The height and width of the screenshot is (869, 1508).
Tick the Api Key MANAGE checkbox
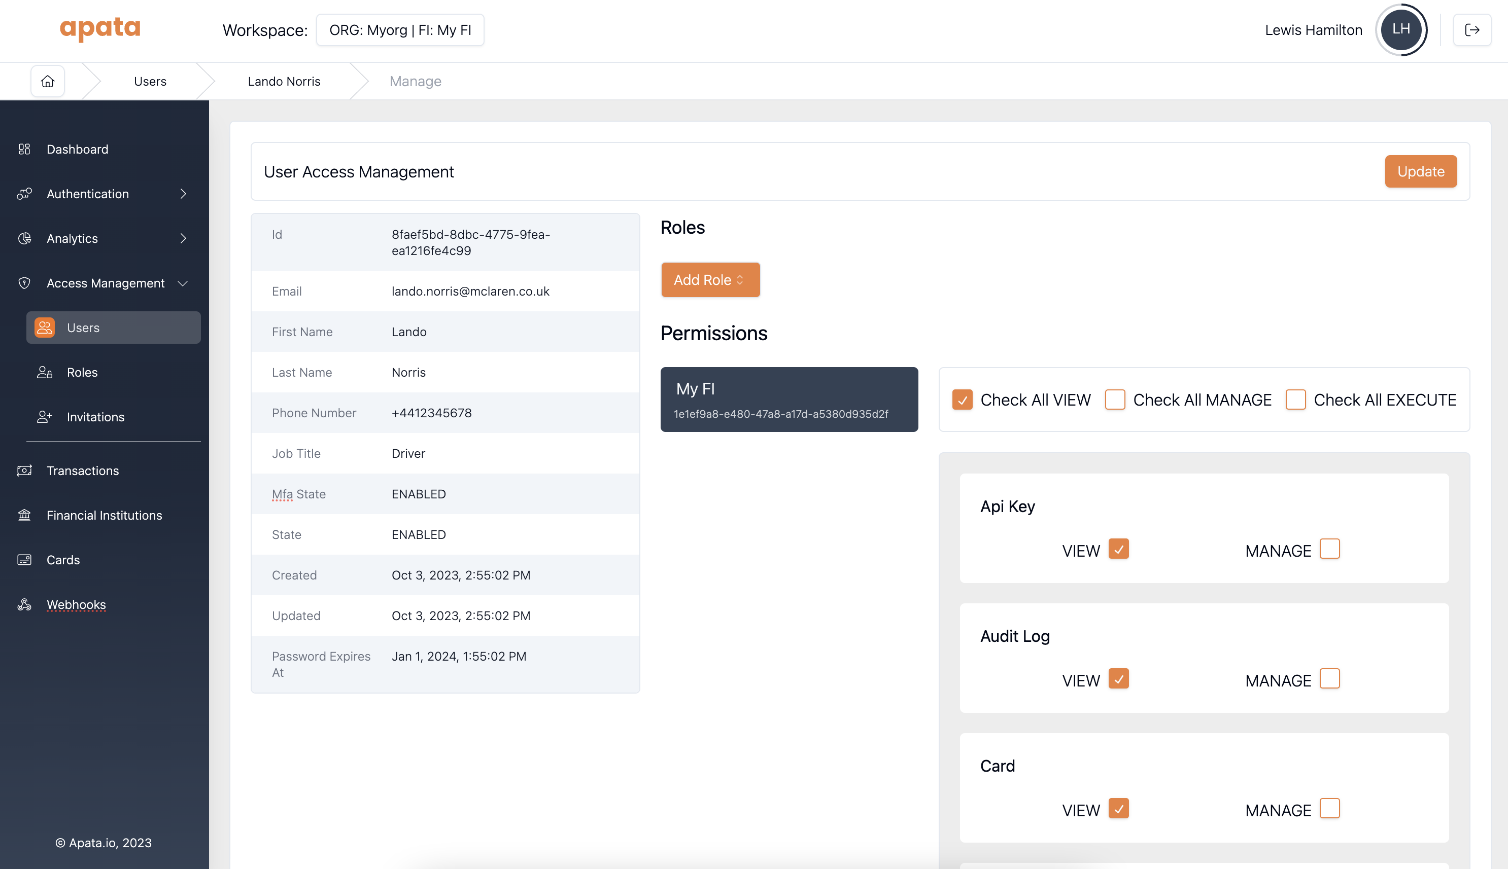(1329, 549)
